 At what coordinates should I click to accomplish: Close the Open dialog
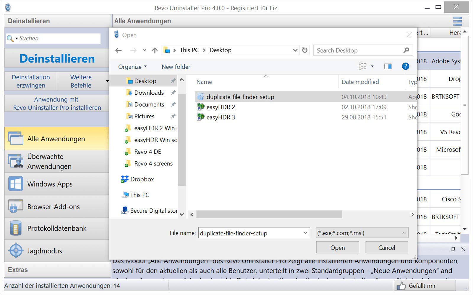coord(409,35)
